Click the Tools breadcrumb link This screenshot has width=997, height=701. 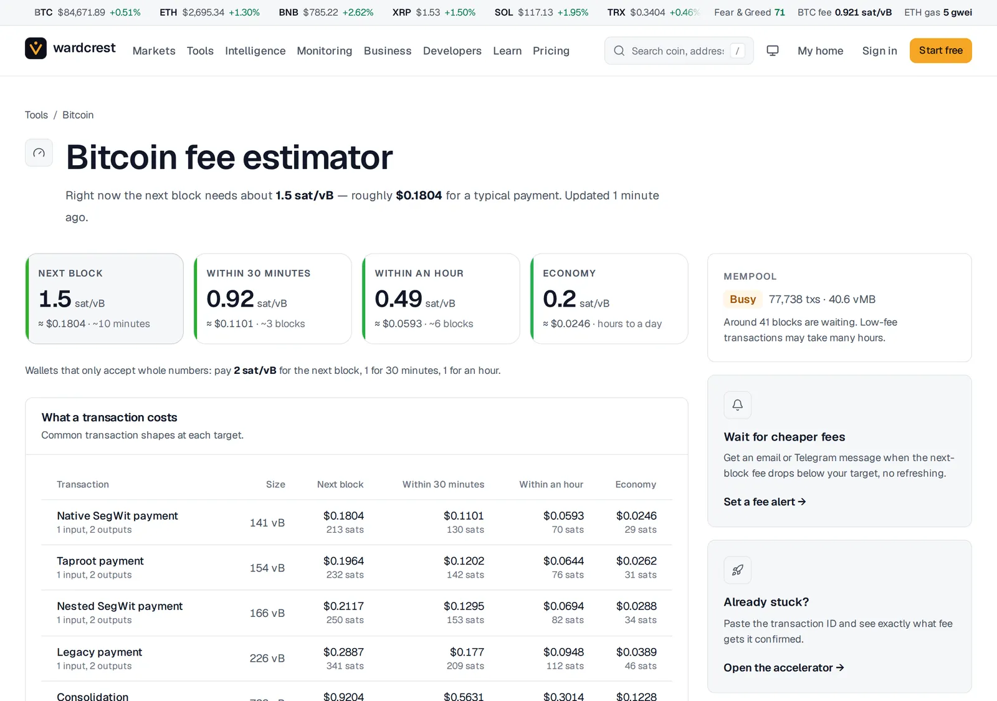[x=36, y=115]
